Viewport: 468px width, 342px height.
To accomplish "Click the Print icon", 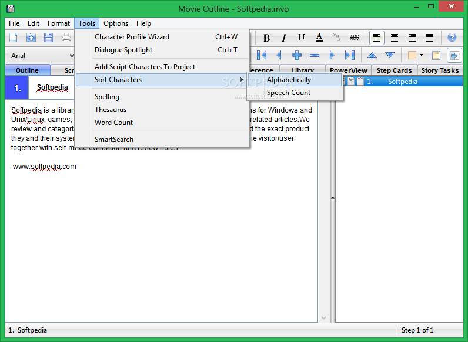I will tap(66, 38).
